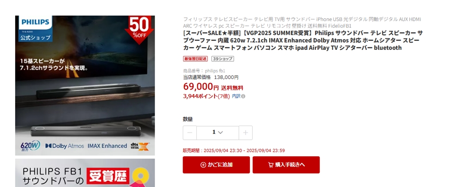Image resolution: width=454 pixels, height=187 pixels.
Task: Click the Philips 公式ショップ logo
Action: click(35, 29)
